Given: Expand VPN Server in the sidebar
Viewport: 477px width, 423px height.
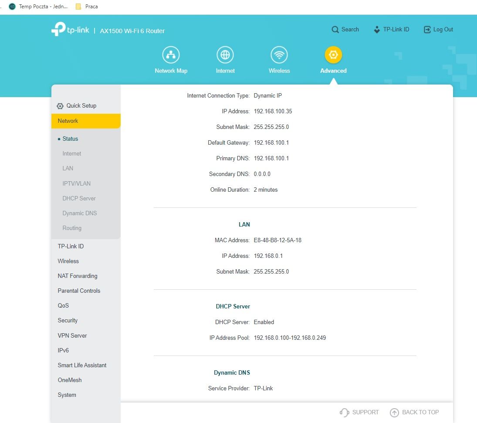Looking at the screenshot, I should coord(72,336).
